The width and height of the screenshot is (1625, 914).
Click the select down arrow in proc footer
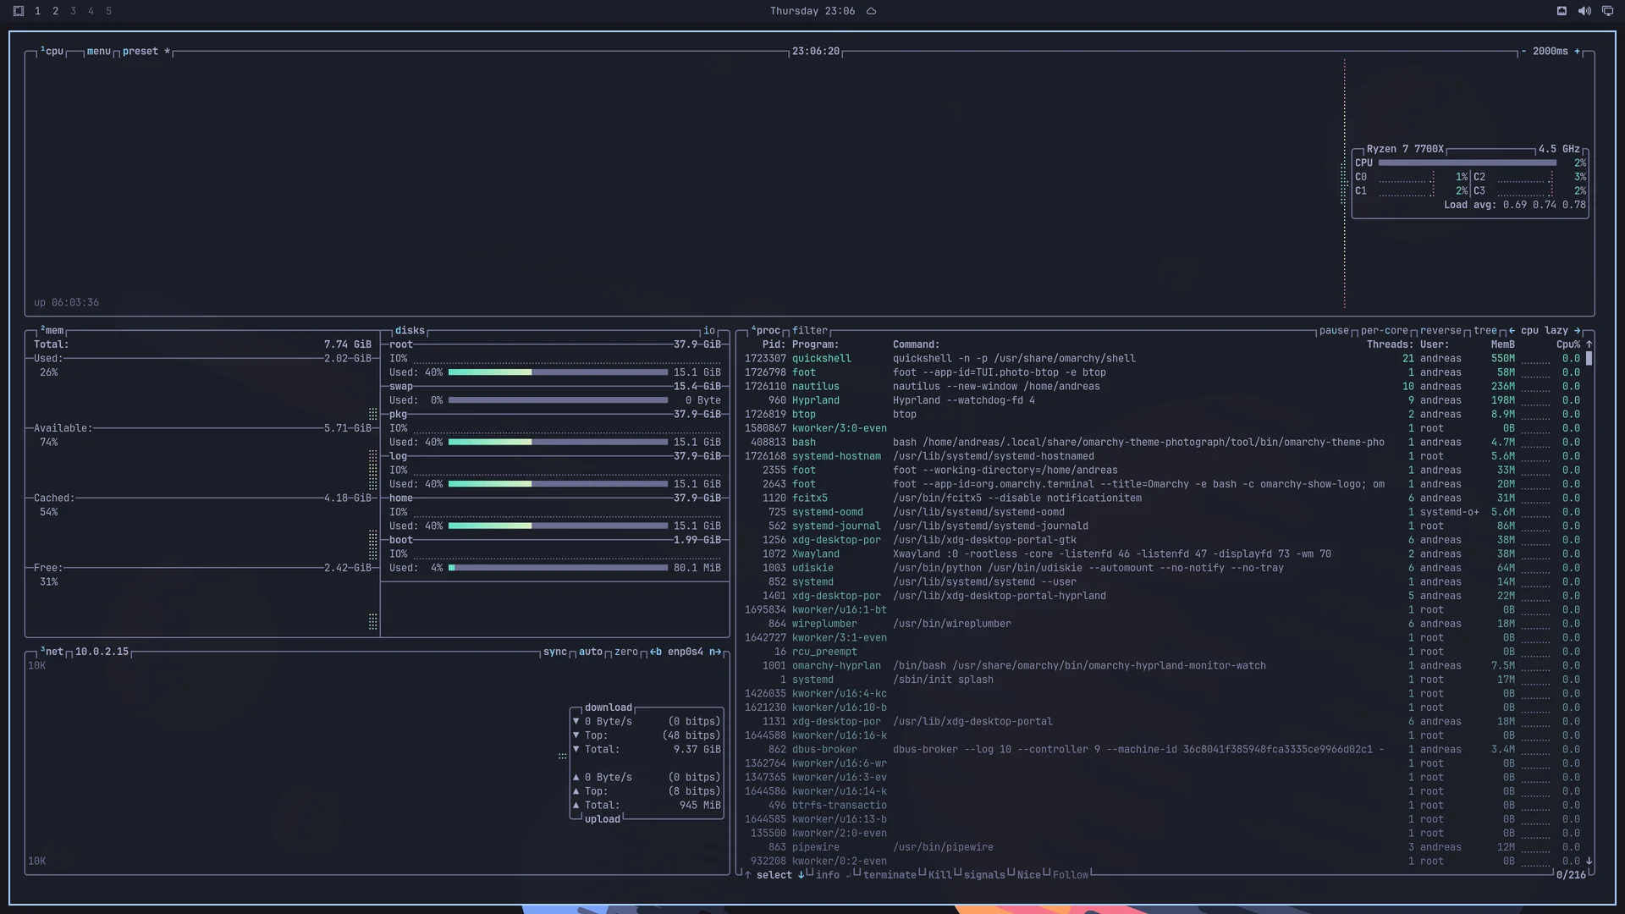click(801, 875)
